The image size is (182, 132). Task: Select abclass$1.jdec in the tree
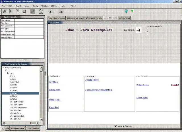click(x=16, y=105)
